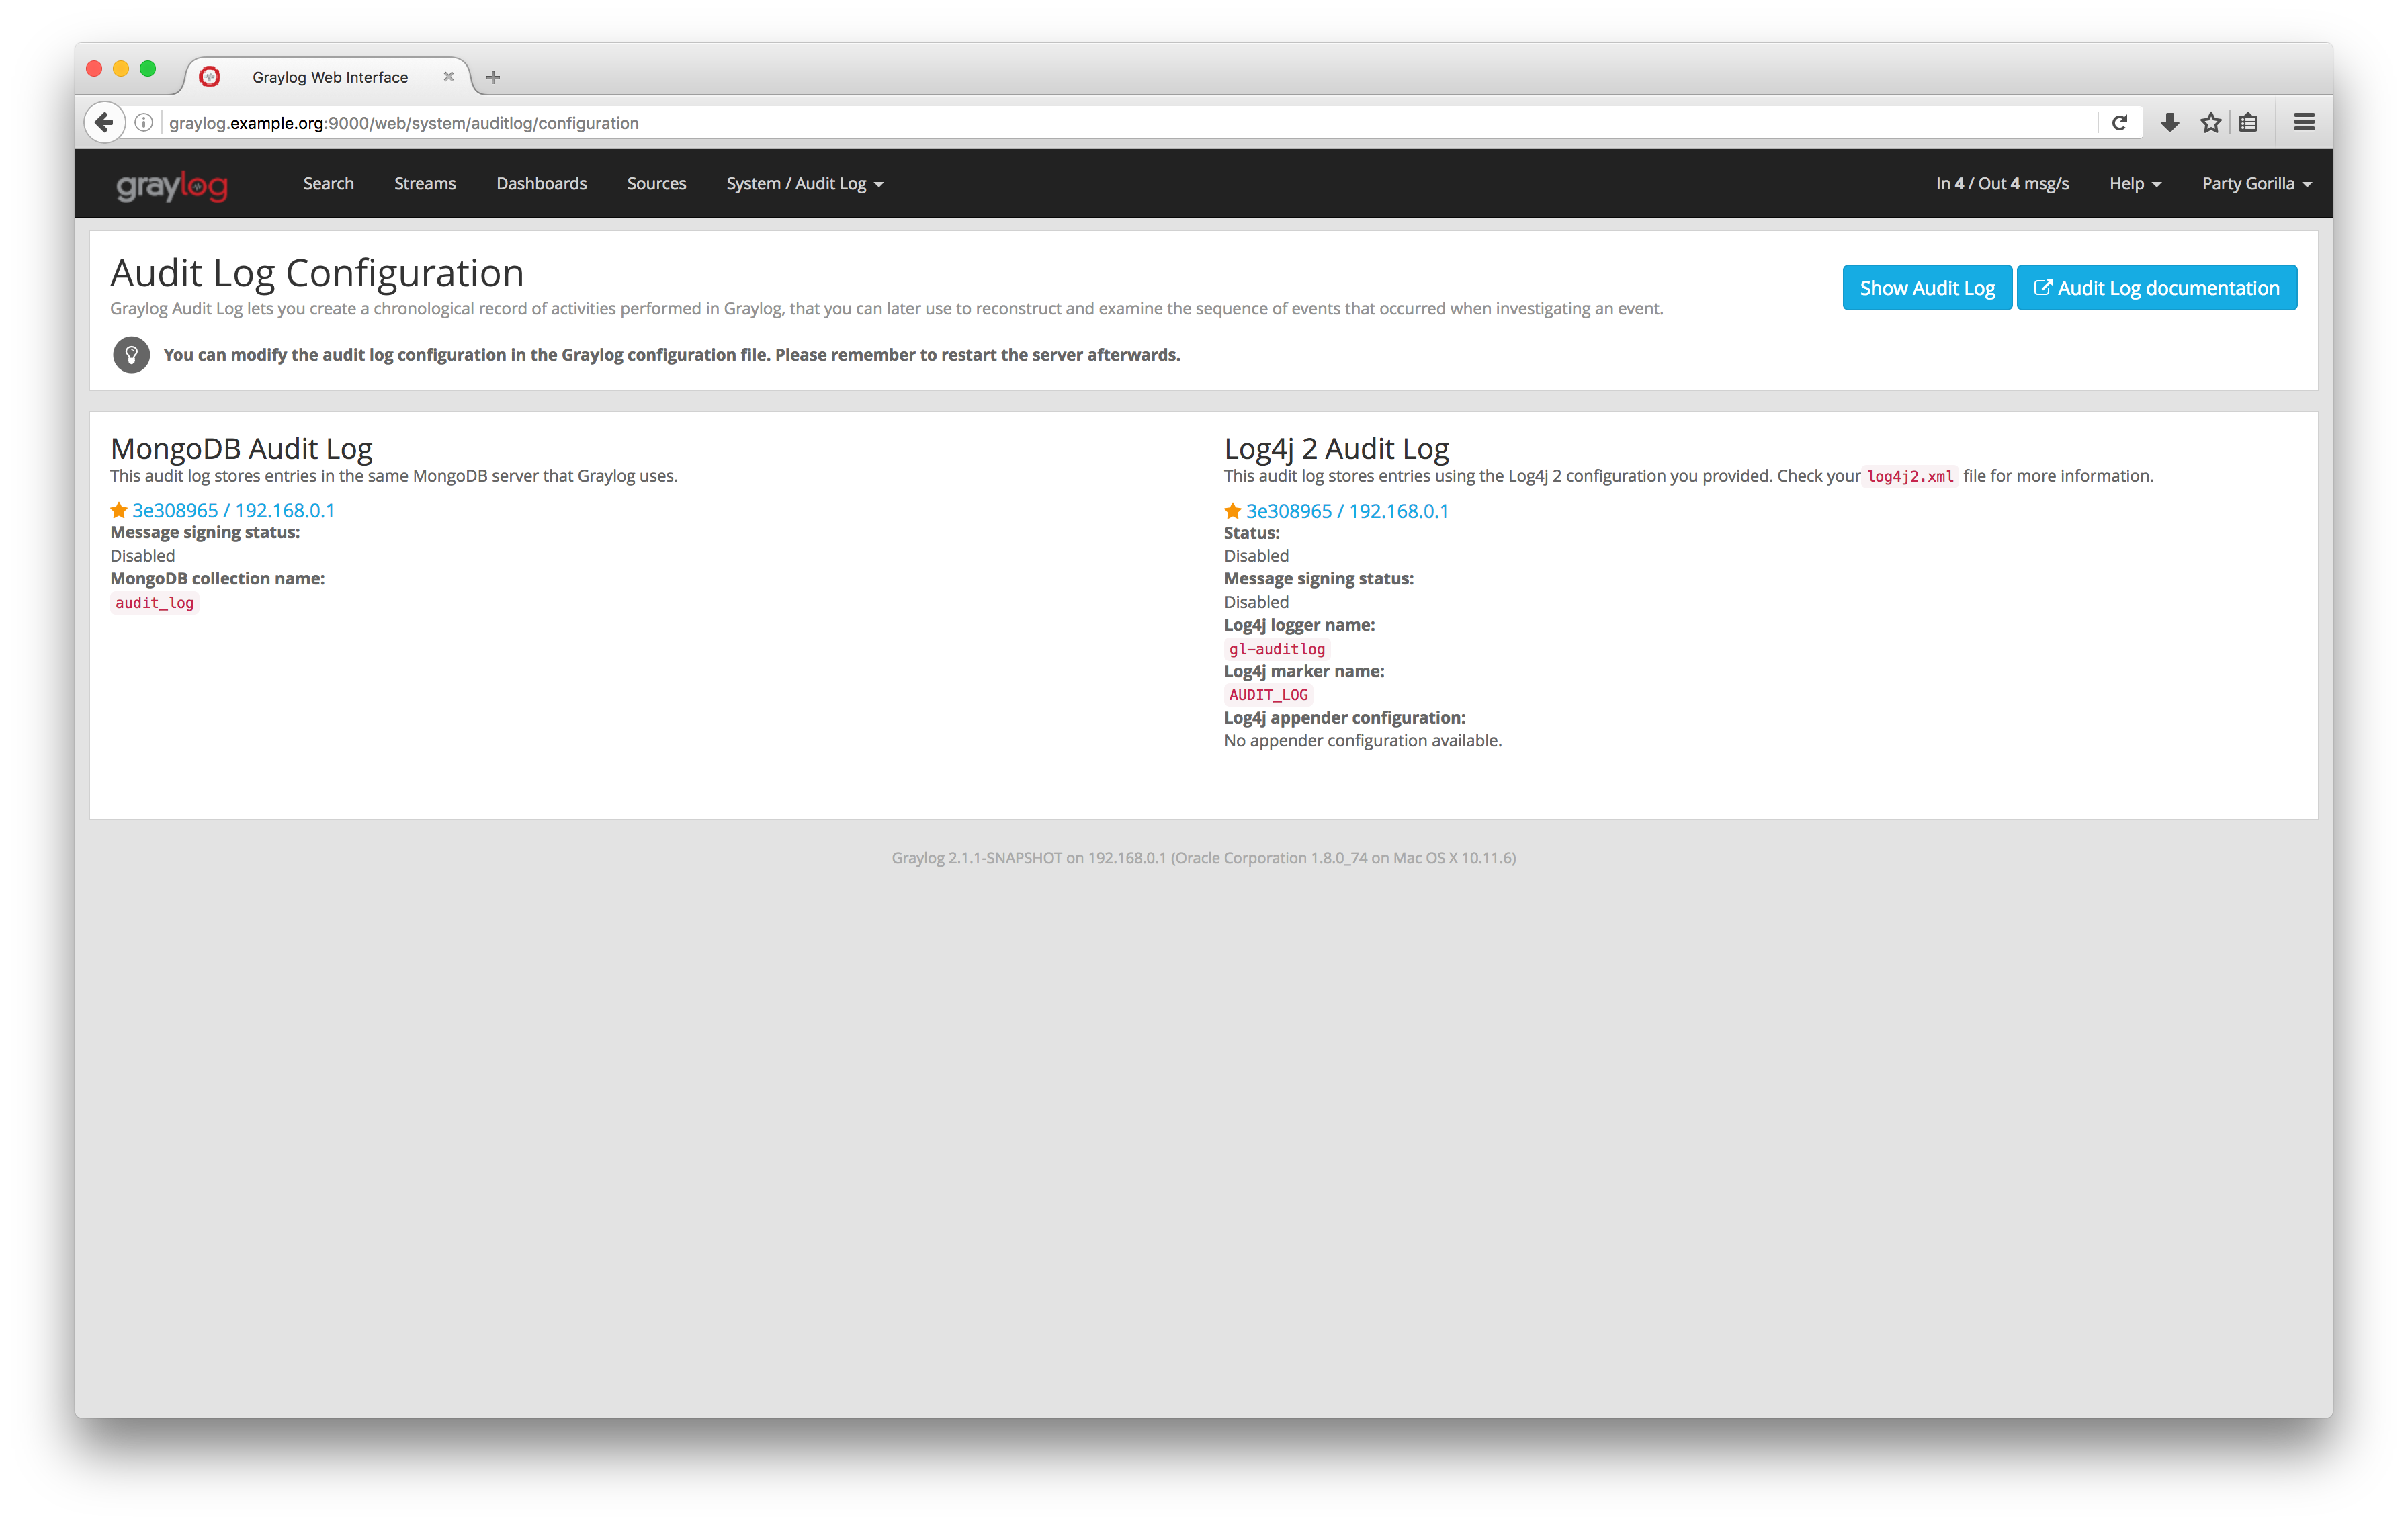Click the Show Audit Log button

pyautogui.click(x=1927, y=288)
